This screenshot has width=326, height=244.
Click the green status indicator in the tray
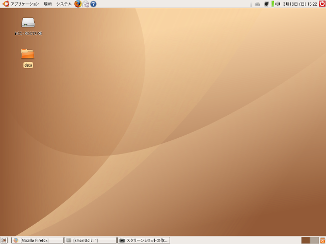pyautogui.click(x=273, y=4)
